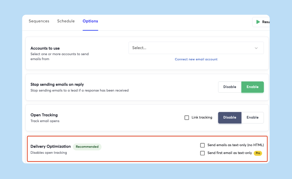Click the yellow Pro badge
Screen dimensions: 292x179
[x=258, y=153]
